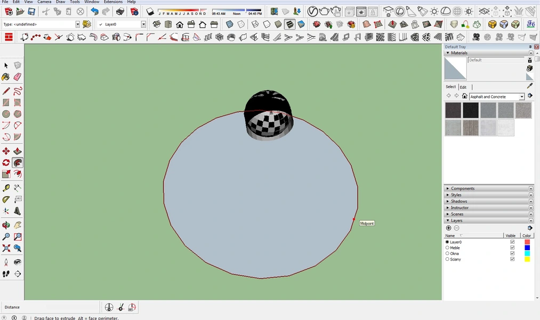This screenshot has height=320, width=540.
Task: Click the In Model home button in Materials
Action: tap(464, 96)
